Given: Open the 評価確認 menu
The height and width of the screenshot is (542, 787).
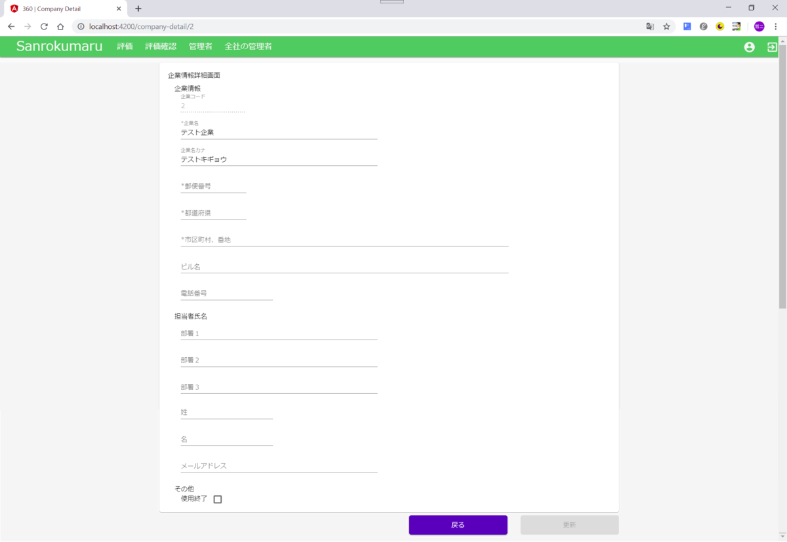Looking at the screenshot, I should (x=161, y=47).
